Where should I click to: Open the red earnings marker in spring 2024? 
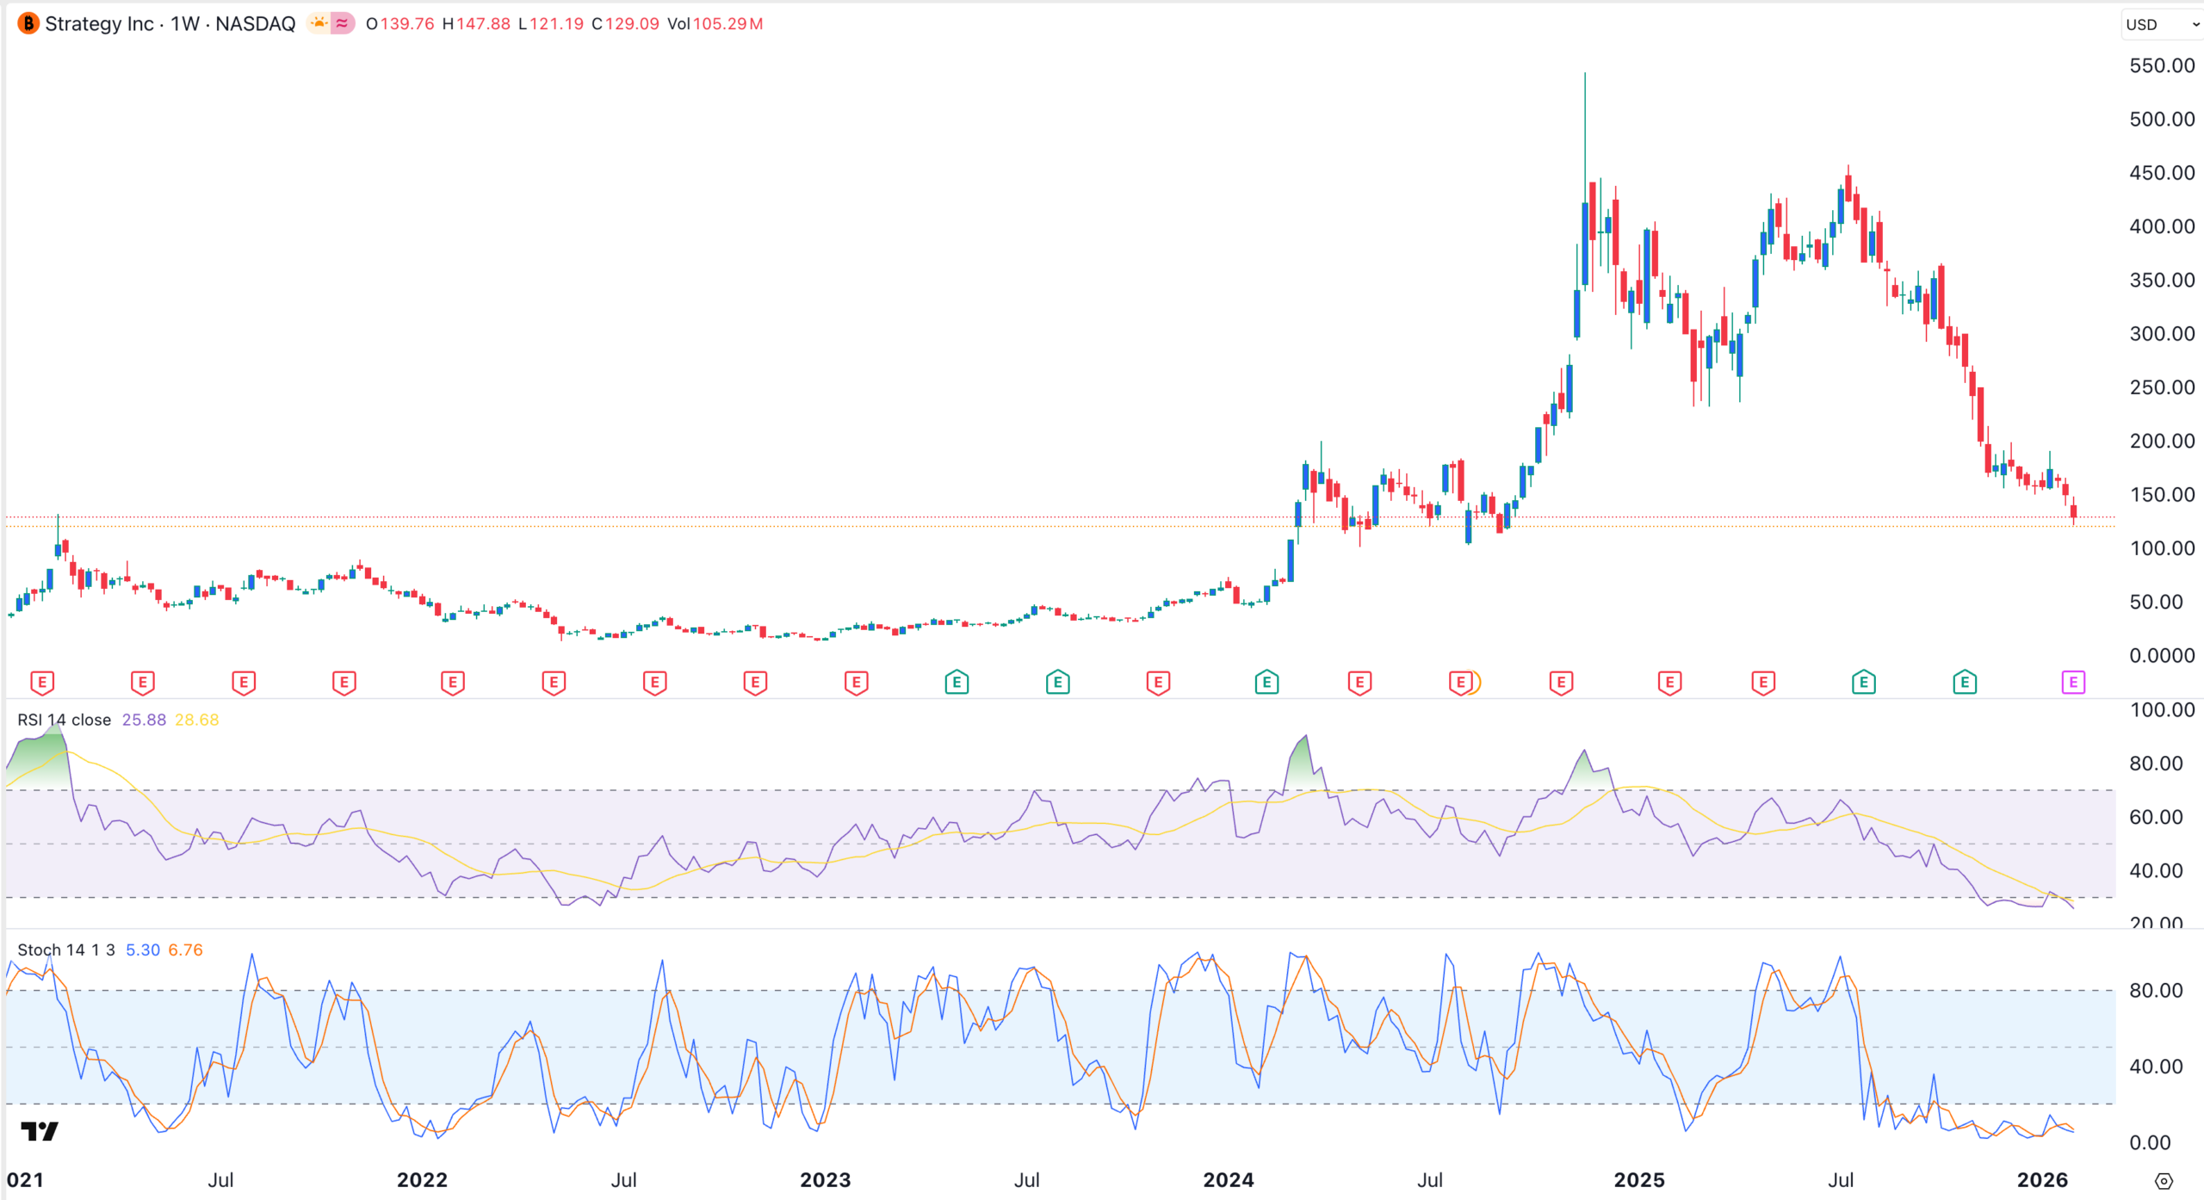1360,683
